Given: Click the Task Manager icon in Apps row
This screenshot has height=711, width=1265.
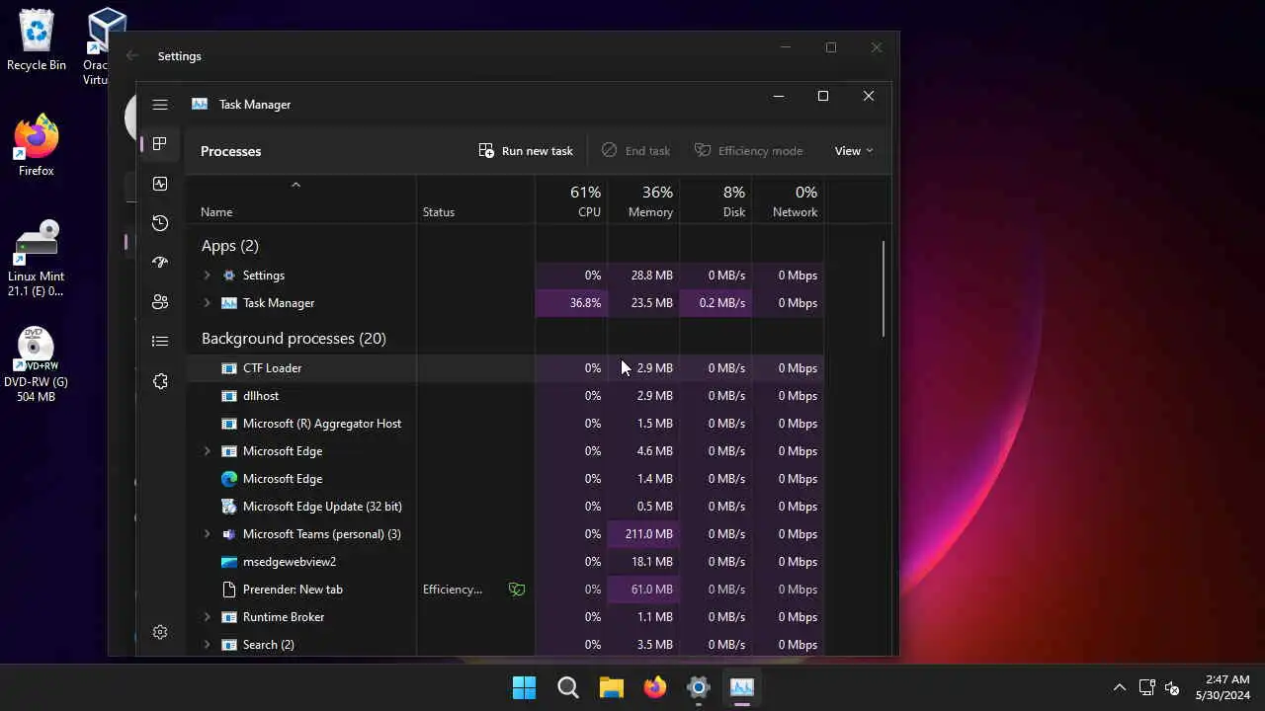Looking at the screenshot, I should coord(229,303).
